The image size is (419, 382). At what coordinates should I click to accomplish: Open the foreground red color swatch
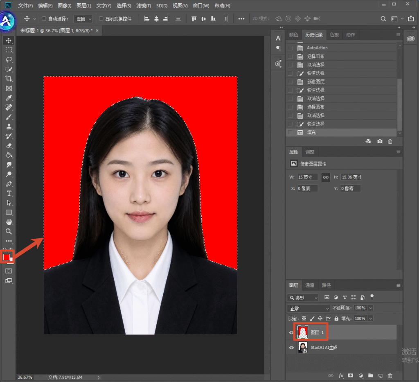tap(7, 257)
